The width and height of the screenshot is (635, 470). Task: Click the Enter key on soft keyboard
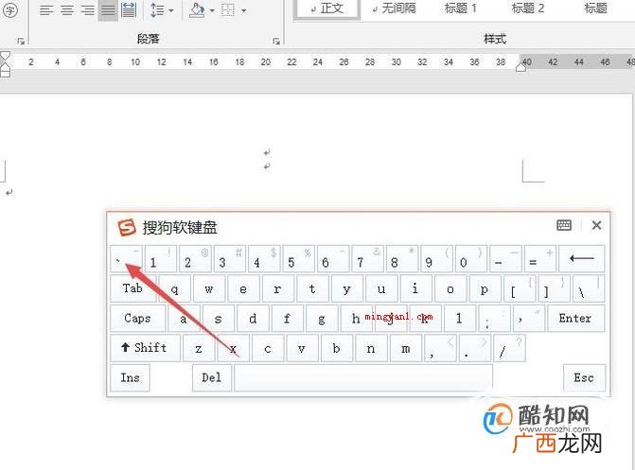click(576, 318)
